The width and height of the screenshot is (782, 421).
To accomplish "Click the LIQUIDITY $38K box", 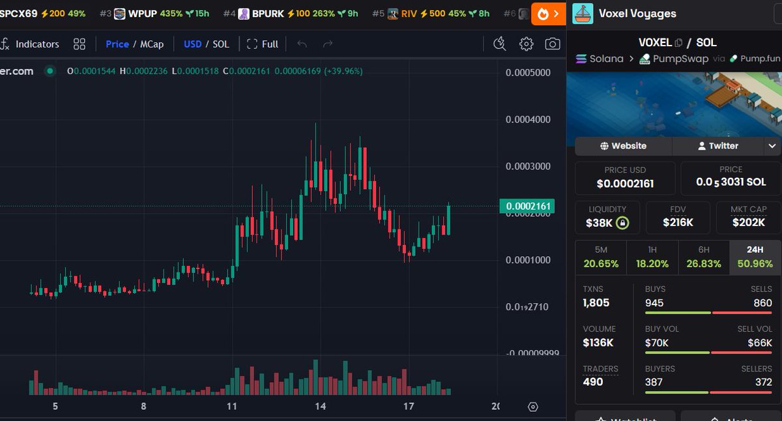I will point(607,218).
